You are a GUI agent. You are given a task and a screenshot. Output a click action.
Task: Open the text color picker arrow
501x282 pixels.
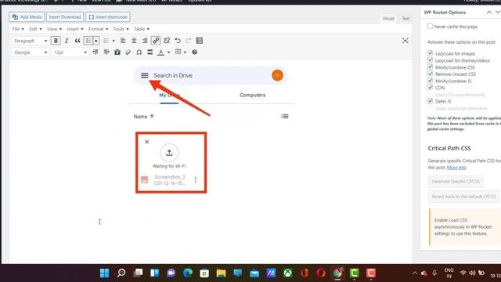(x=169, y=52)
